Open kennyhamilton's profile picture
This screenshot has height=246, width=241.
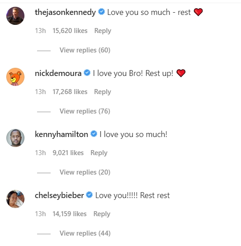click(15, 138)
